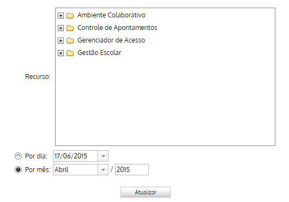Click the year input field 2015
Screen dimensions: 289x202
tap(132, 170)
